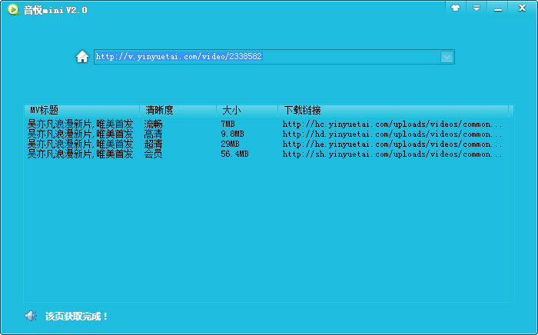Click the 音悦mini app logo icon
This screenshot has width=538, height=335.
tap(13, 9)
